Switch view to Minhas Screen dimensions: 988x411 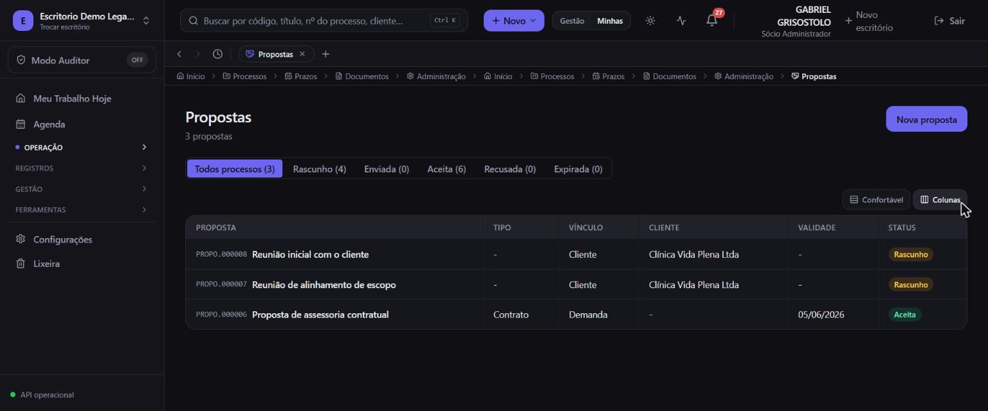610,21
